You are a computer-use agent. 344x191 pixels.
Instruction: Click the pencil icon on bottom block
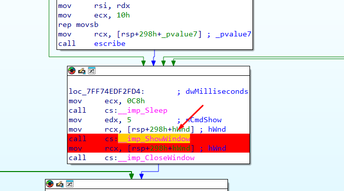59,184
